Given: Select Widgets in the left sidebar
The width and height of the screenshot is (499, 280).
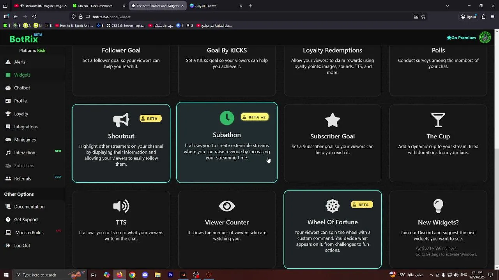Looking at the screenshot, I should (22, 75).
